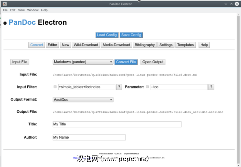Click the window maximize chevron in title bar
Image resolution: width=241 pixels, height=167 pixels.
click(x=231, y=4)
